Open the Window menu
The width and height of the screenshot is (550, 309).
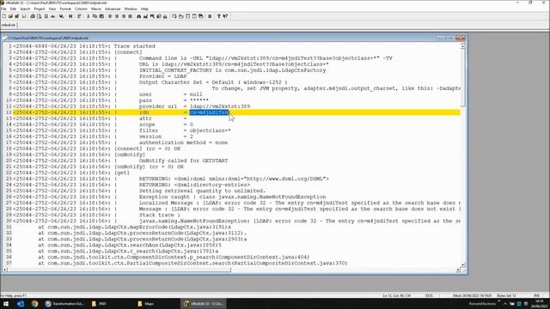coord(131,9)
